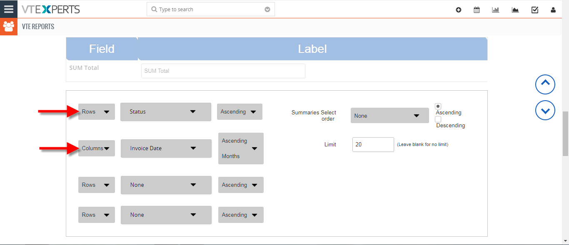Open the tasks checkmark icon
The height and width of the screenshot is (245, 569).
pyautogui.click(x=535, y=10)
